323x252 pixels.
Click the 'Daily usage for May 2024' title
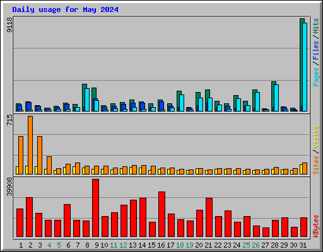[65, 9]
